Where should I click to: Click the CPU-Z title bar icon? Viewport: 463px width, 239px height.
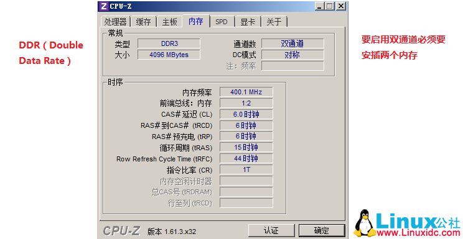(x=103, y=6)
